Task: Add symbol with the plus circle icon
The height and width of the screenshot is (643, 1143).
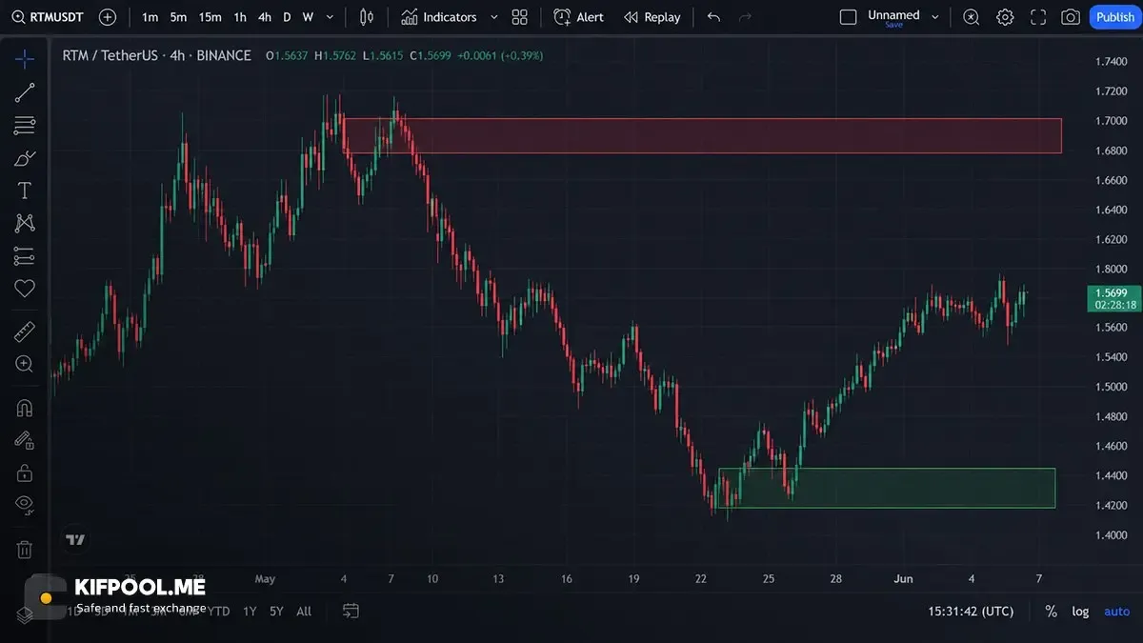Action: [108, 17]
